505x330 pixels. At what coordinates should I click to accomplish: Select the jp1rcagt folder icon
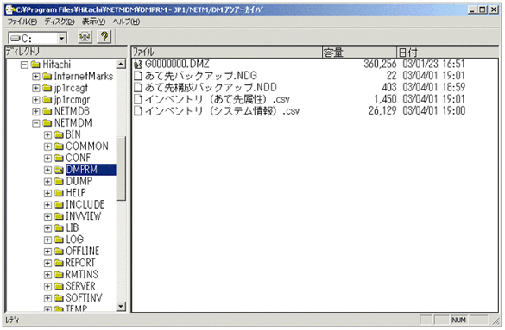pos(47,88)
